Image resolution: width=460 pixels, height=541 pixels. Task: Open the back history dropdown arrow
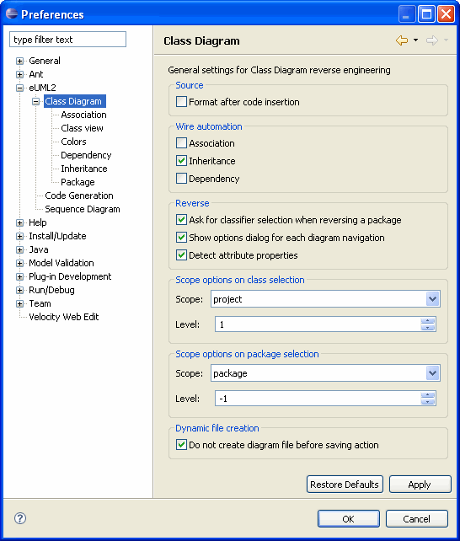(x=416, y=40)
